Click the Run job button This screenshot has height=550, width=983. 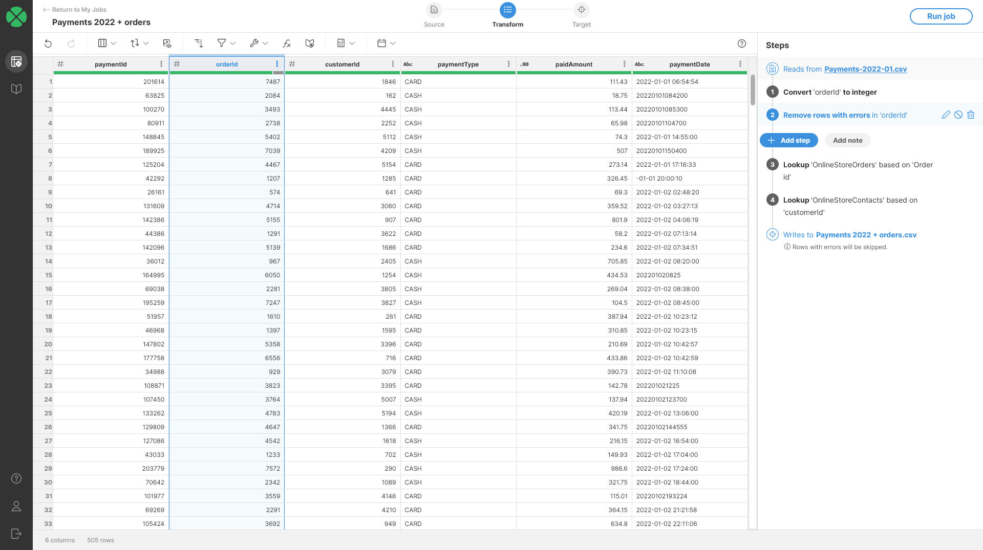941,16
